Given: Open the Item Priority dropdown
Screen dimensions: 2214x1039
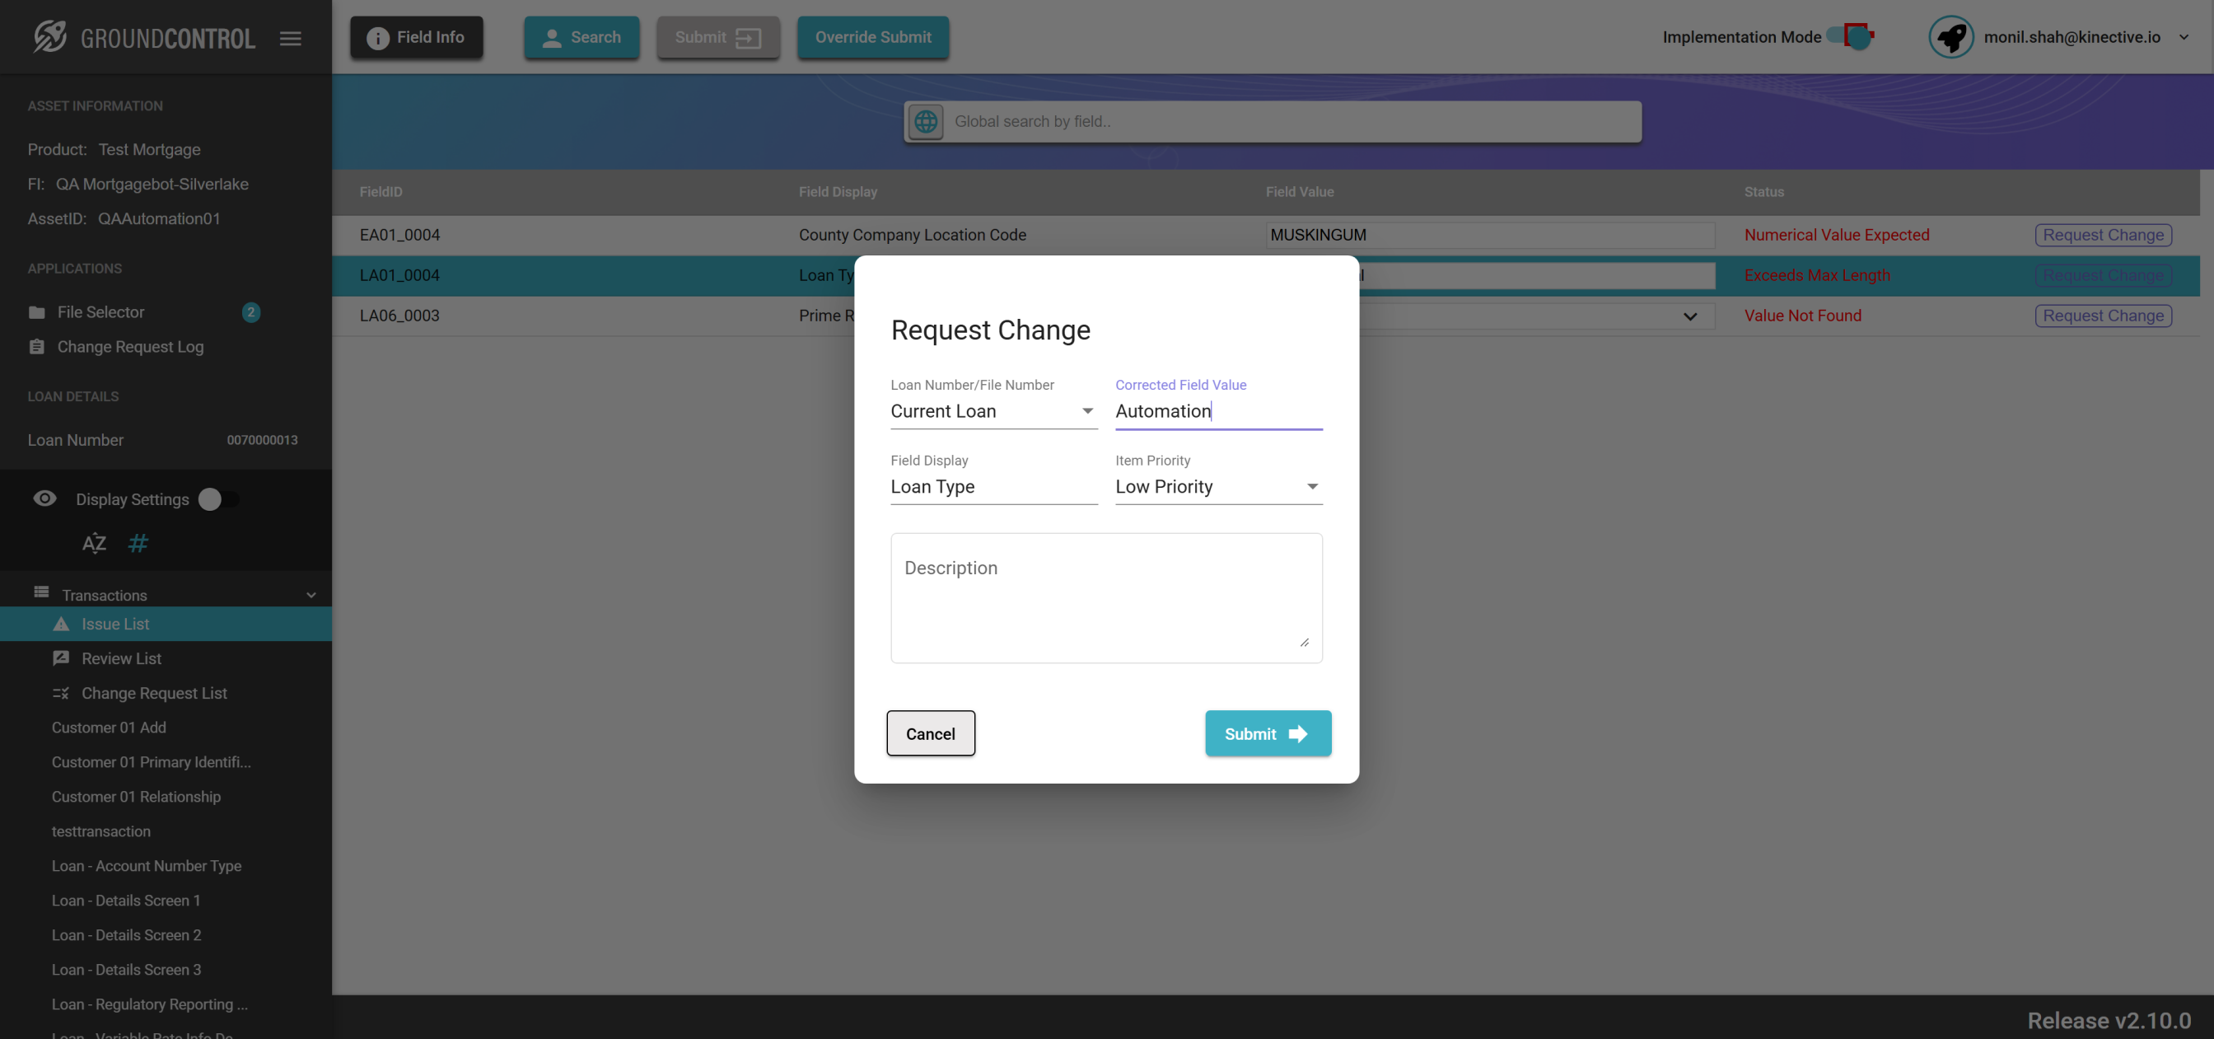Looking at the screenshot, I should [x=1217, y=487].
